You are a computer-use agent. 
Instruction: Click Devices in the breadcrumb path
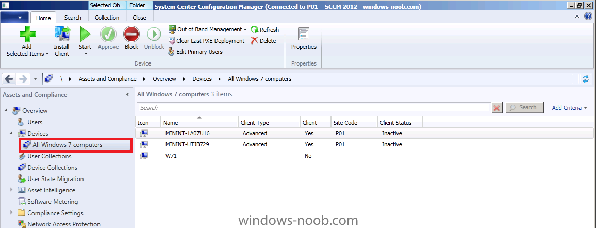tap(202, 79)
